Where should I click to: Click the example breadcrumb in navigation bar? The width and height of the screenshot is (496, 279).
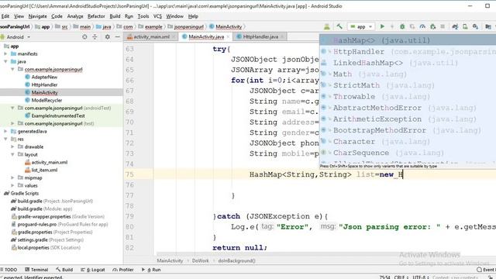(153, 27)
